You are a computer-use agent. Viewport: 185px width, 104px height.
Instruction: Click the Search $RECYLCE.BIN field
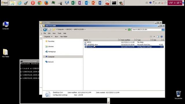pos(147,29)
